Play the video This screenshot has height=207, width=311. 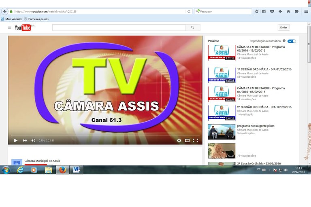(x=15, y=140)
